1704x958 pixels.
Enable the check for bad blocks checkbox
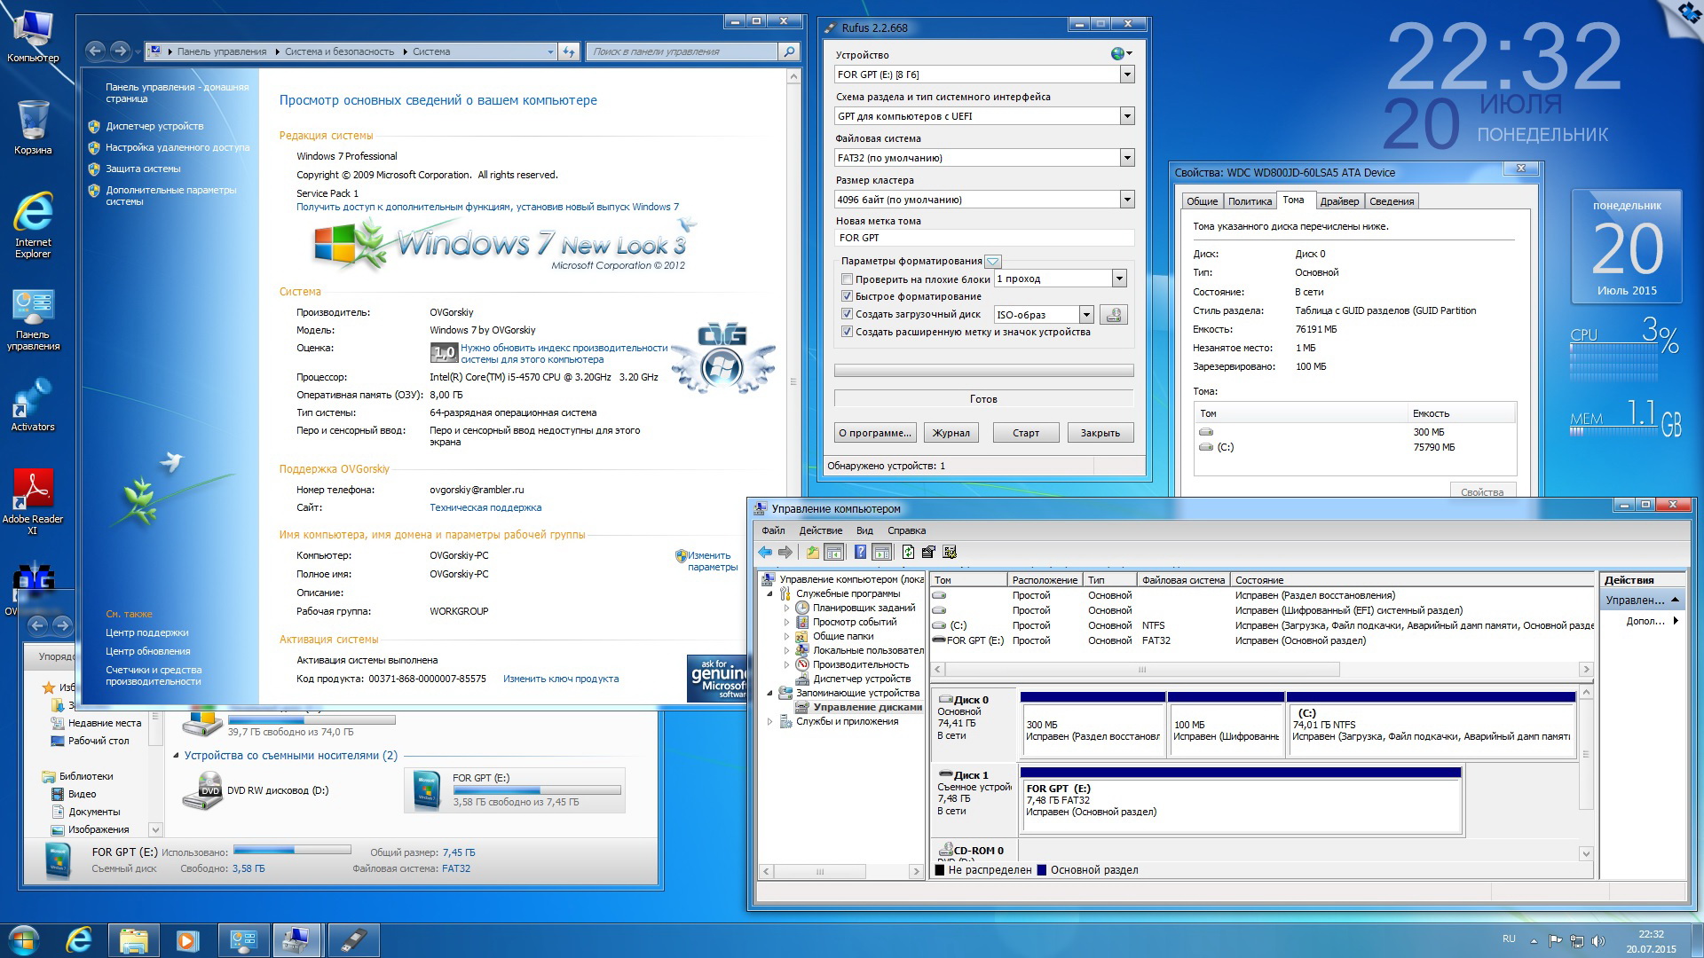pos(847,279)
